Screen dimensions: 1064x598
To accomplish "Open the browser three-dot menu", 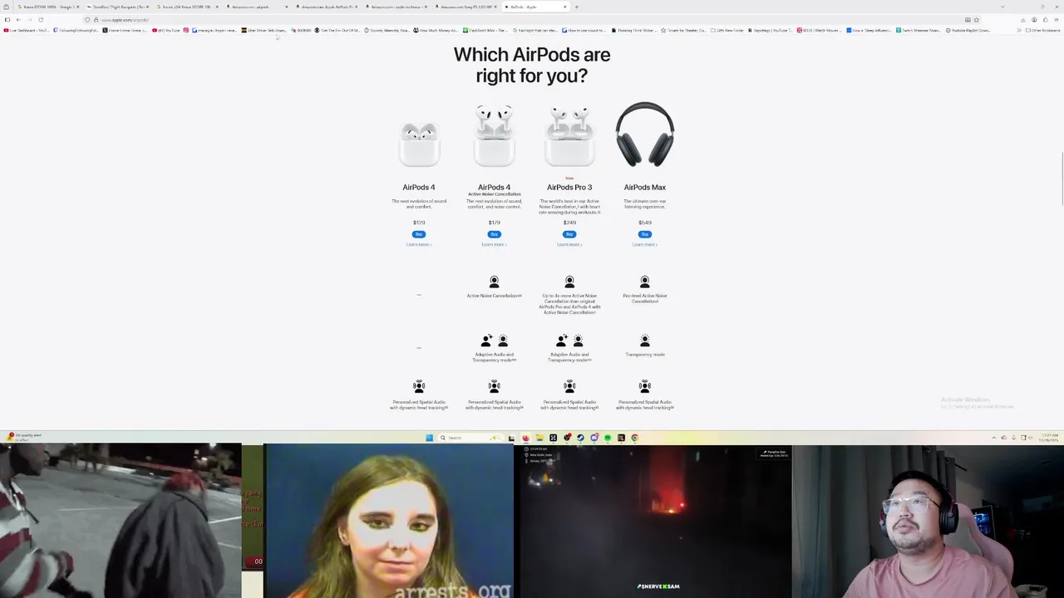I will [1057, 19].
